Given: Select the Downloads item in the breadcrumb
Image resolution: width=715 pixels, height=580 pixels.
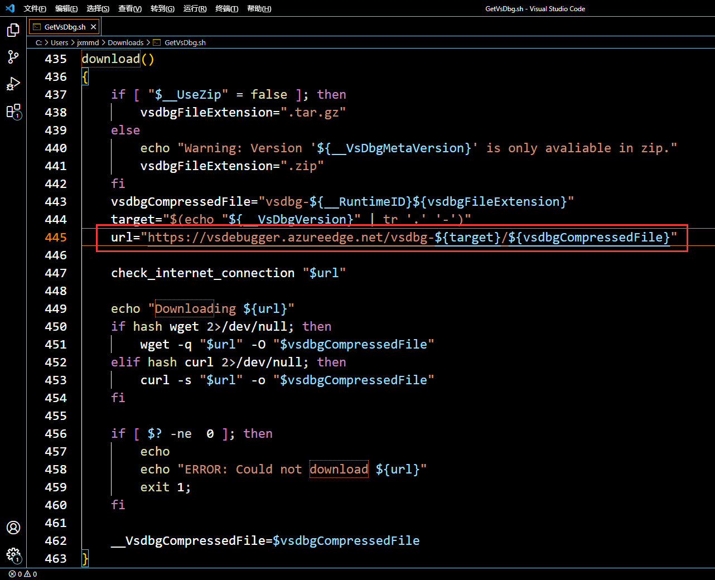Looking at the screenshot, I should click(x=125, y=42).
